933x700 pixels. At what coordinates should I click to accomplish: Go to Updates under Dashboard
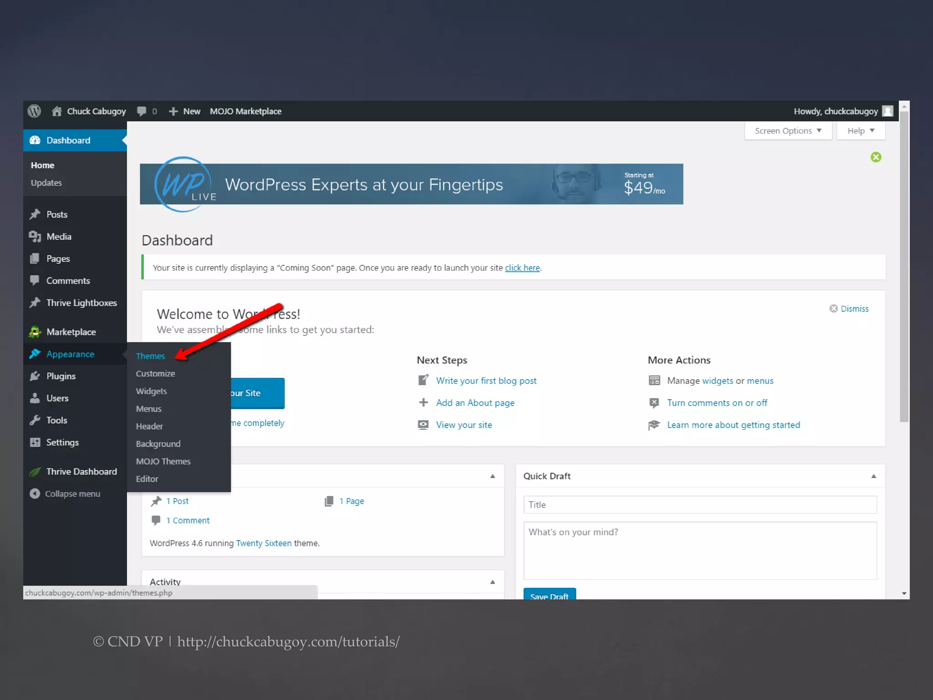pyautogui.click(x=46, y=183)
